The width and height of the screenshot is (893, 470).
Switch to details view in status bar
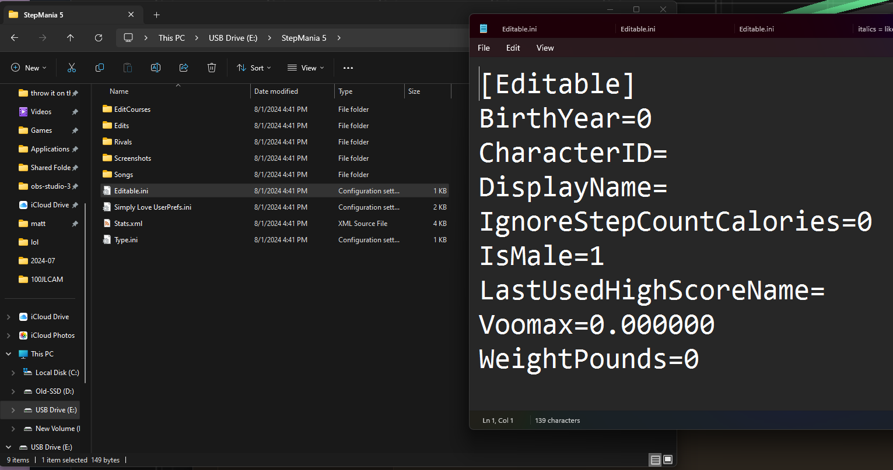[656, 460]
